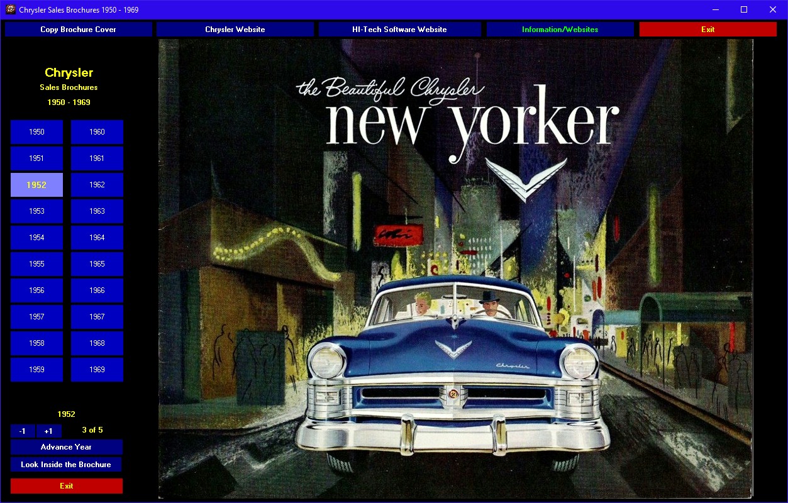Show 1968 sales brochures
788x503 pixels.
97,343
